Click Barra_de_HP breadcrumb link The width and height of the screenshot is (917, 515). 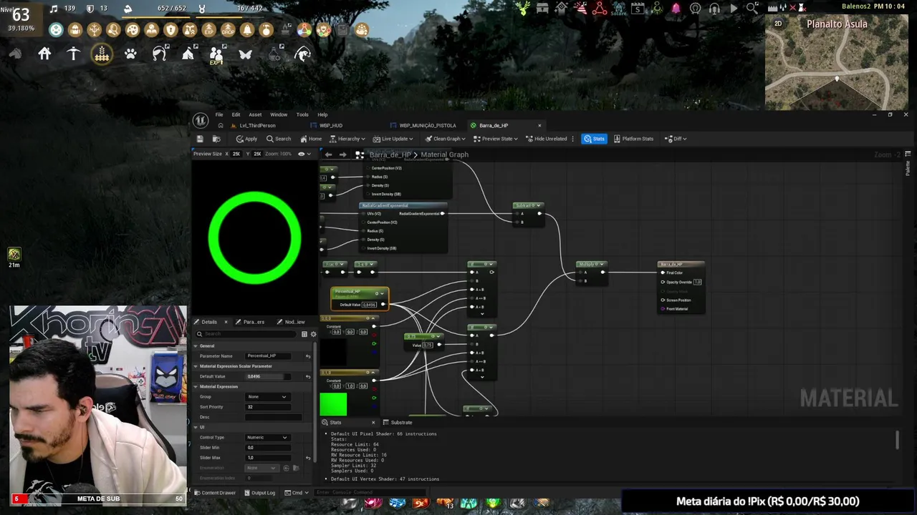(x=390, y=154)
